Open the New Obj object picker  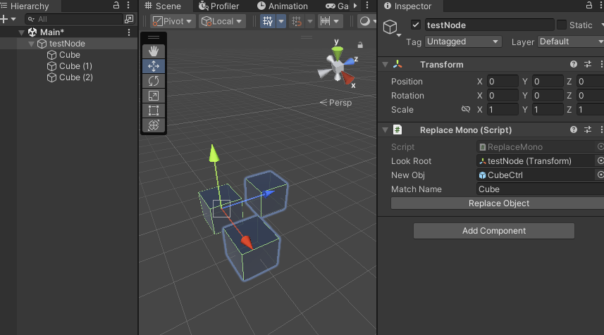(600, 175)
